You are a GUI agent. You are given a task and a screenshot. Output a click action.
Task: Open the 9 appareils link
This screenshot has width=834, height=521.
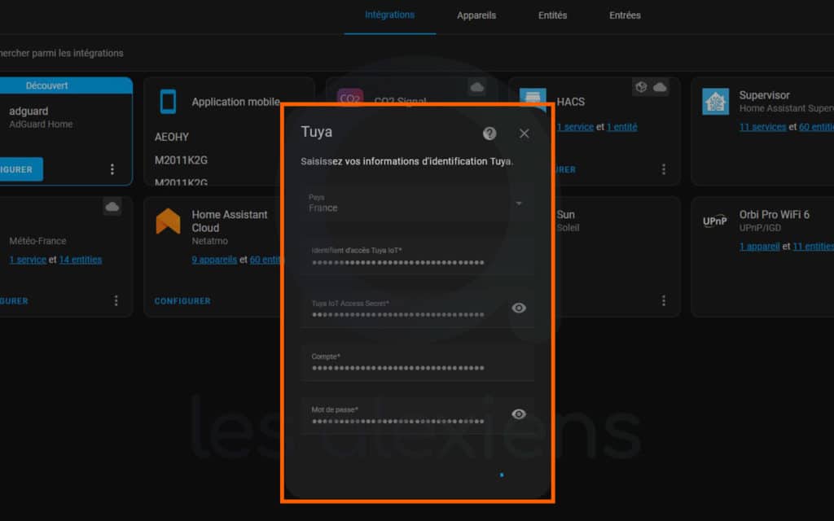coord(214,260)
